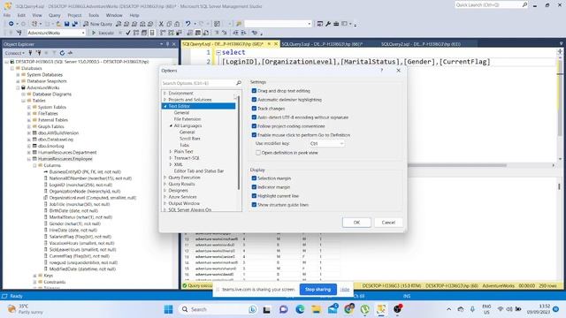Click the Cut scissors icon
Screen dimensions: 566x318
pyautogui.click(x=161, y=24)
